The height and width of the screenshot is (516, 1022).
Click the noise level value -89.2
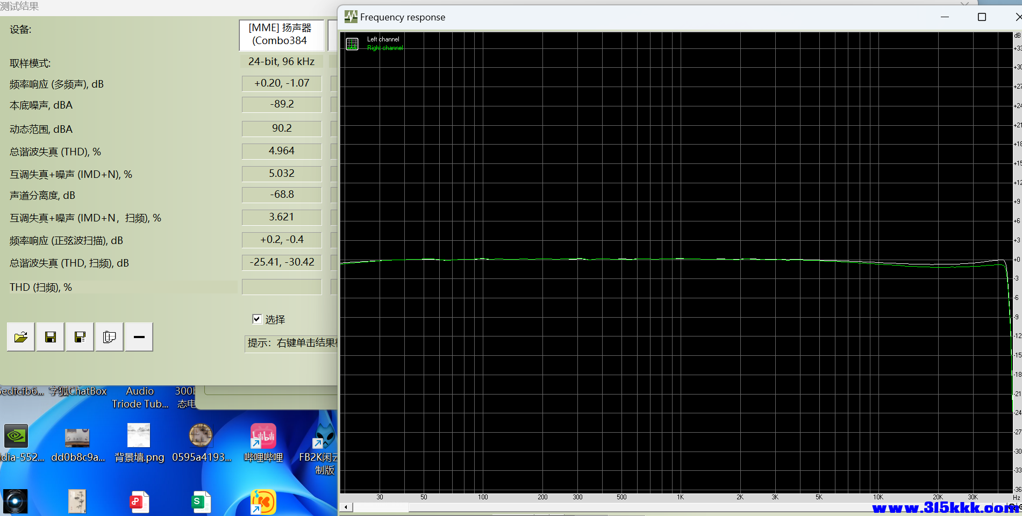[282, 104]
